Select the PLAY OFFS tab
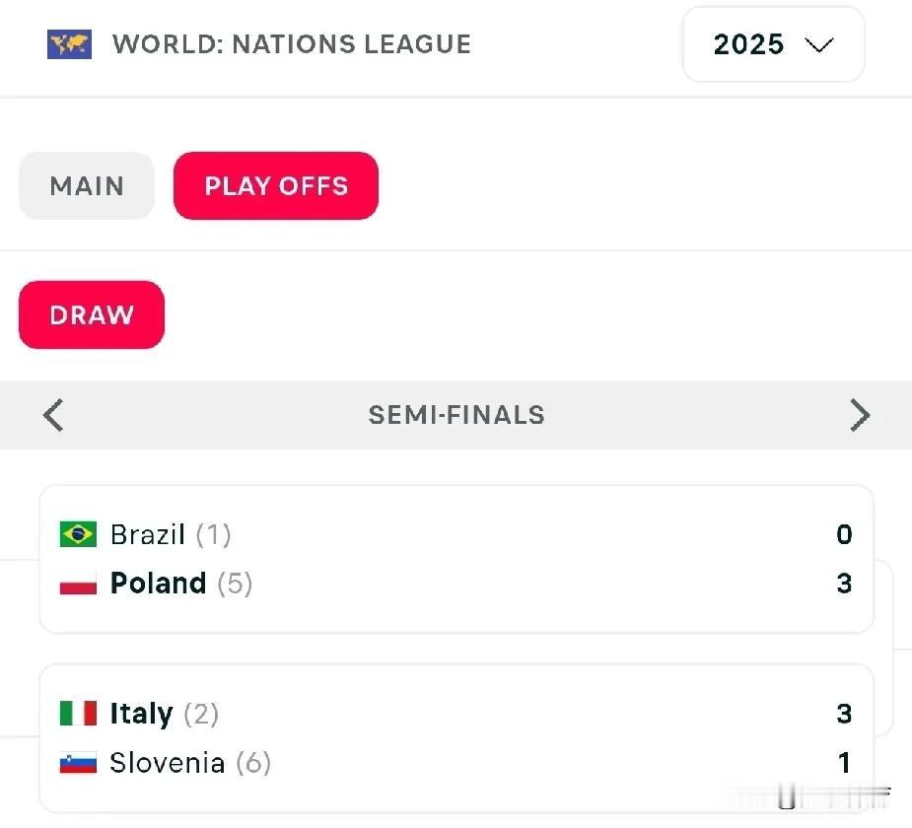Viewport: 912px width, 828px height. (x=276, y=186)
